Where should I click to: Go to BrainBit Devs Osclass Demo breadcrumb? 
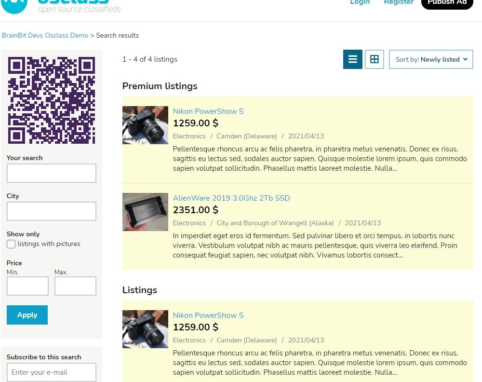pos(45,35)
